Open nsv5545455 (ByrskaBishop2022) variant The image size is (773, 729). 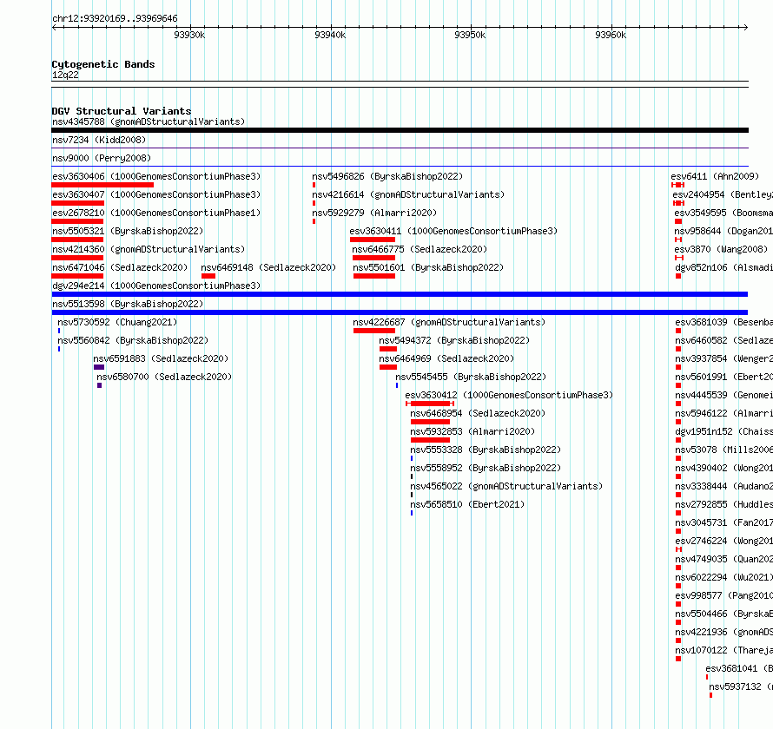click(x=471, y=377)
